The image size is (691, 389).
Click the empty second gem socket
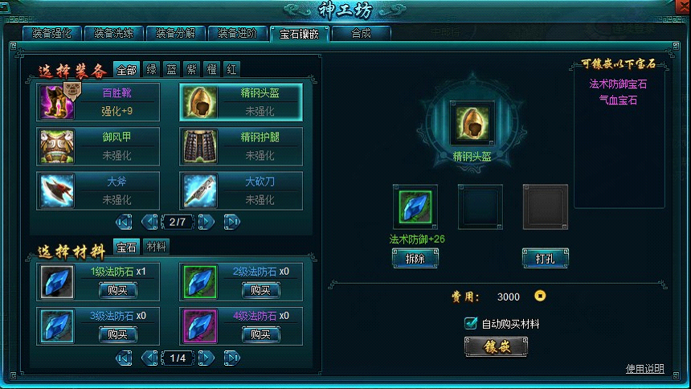[x=480, y=207]
